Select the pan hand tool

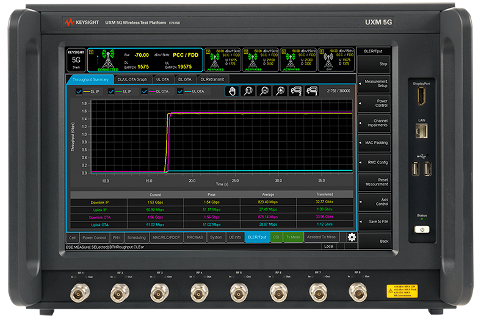pyautogui.click(x=232, y=91)
